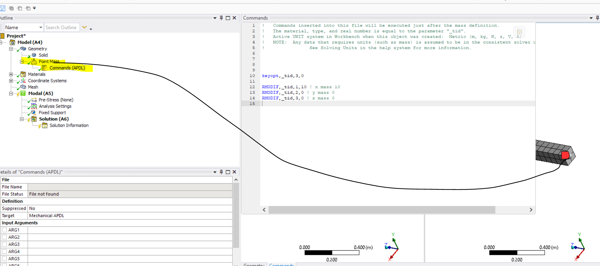Click into the Search Outline field
Screen dimensions: 600x266
(61, 27)
